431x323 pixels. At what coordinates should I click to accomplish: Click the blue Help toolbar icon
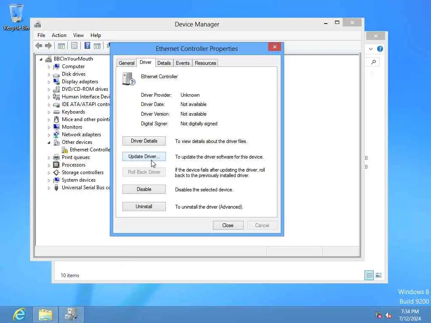pyautogui.click(x=87, y=45)
